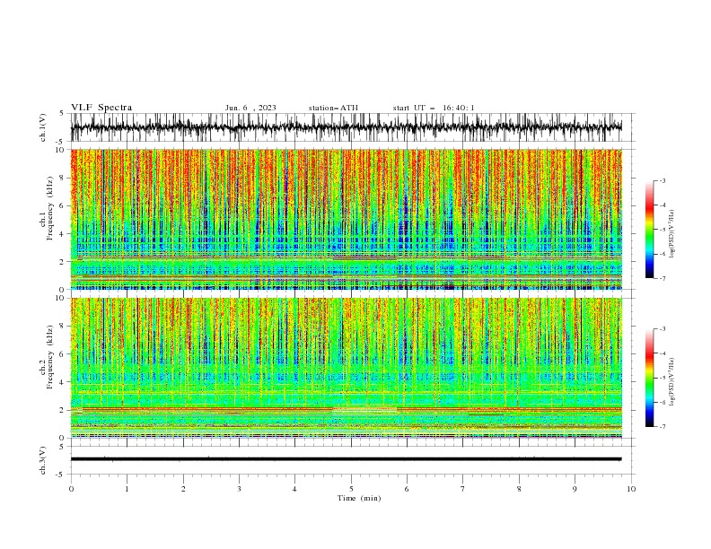
Task: Click the "station=ATH" header label
Action: [x=333, y=108]
